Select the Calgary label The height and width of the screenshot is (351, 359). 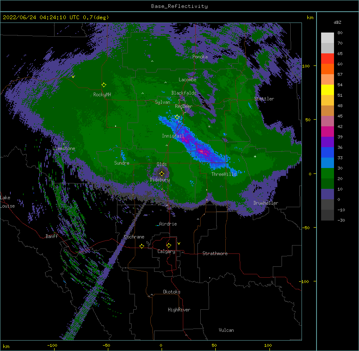[166, 251]
